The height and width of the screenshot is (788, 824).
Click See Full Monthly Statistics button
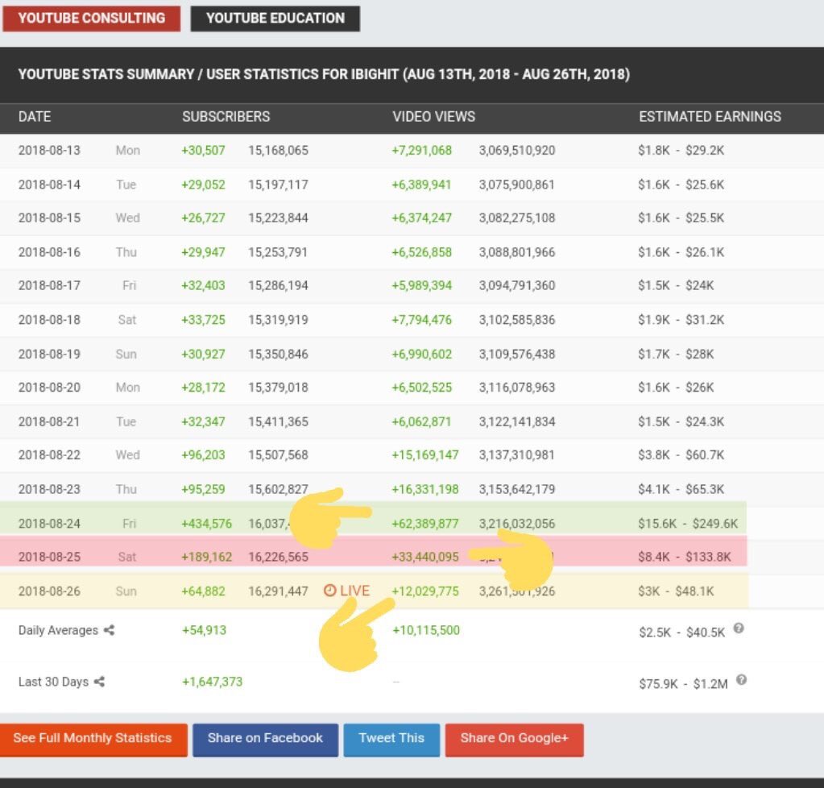93,739
